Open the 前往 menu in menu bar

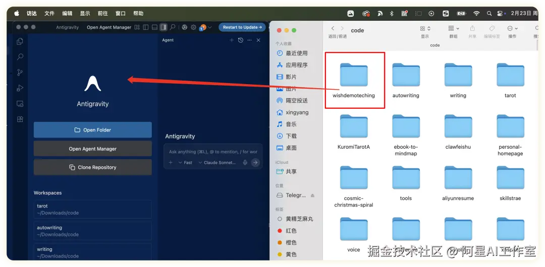pos(102,13)
